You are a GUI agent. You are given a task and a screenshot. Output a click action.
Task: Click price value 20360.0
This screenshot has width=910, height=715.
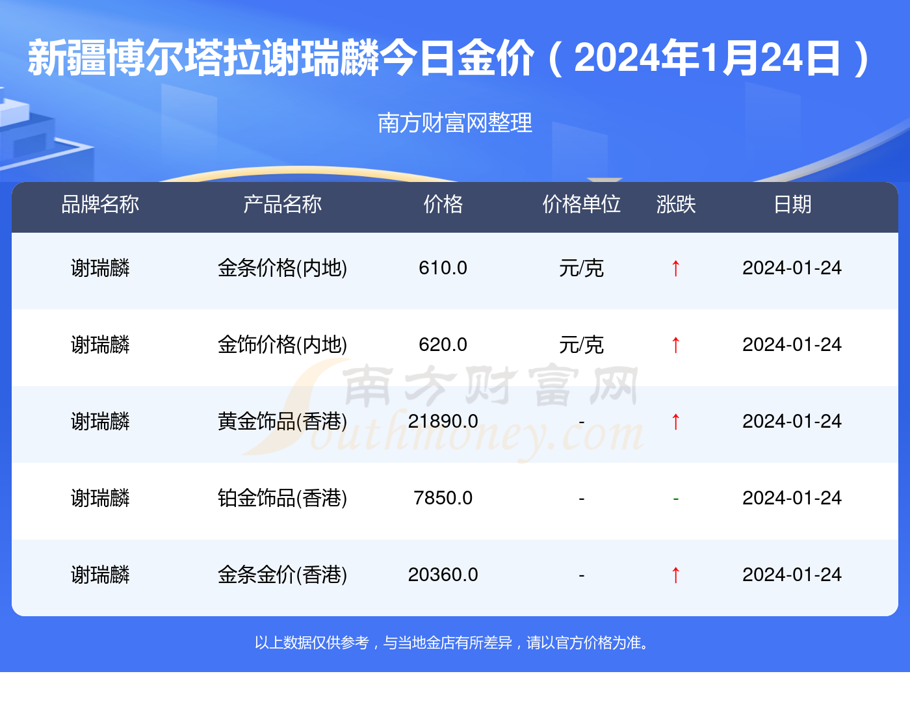(x=443, y=575)
